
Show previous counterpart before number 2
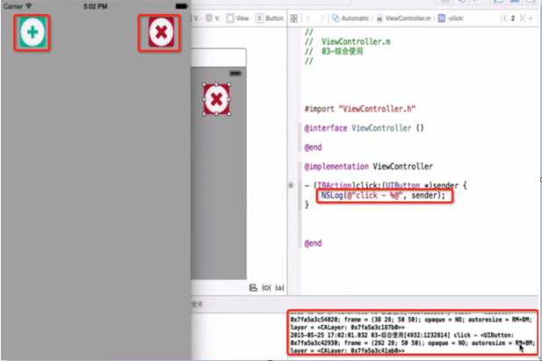504,18
